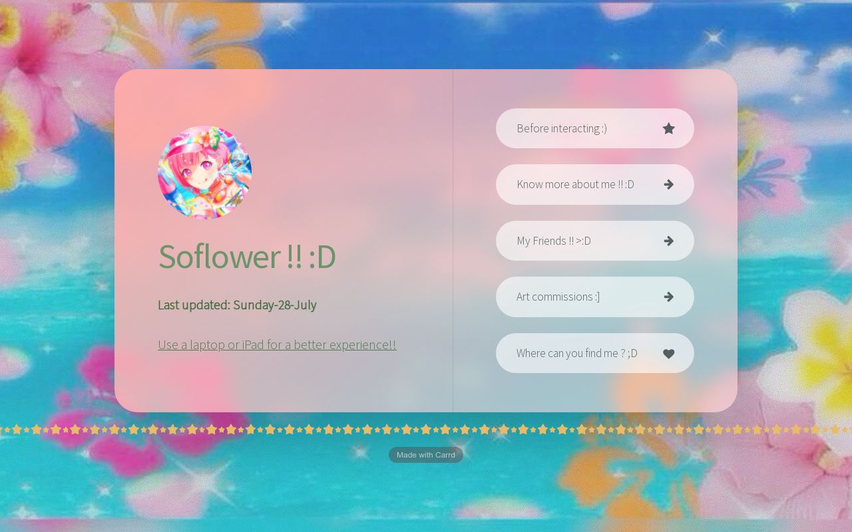The image size is (852, 532).
Task: Go to 'My Friends !! >:D' section
Action: tap(595, 241)
